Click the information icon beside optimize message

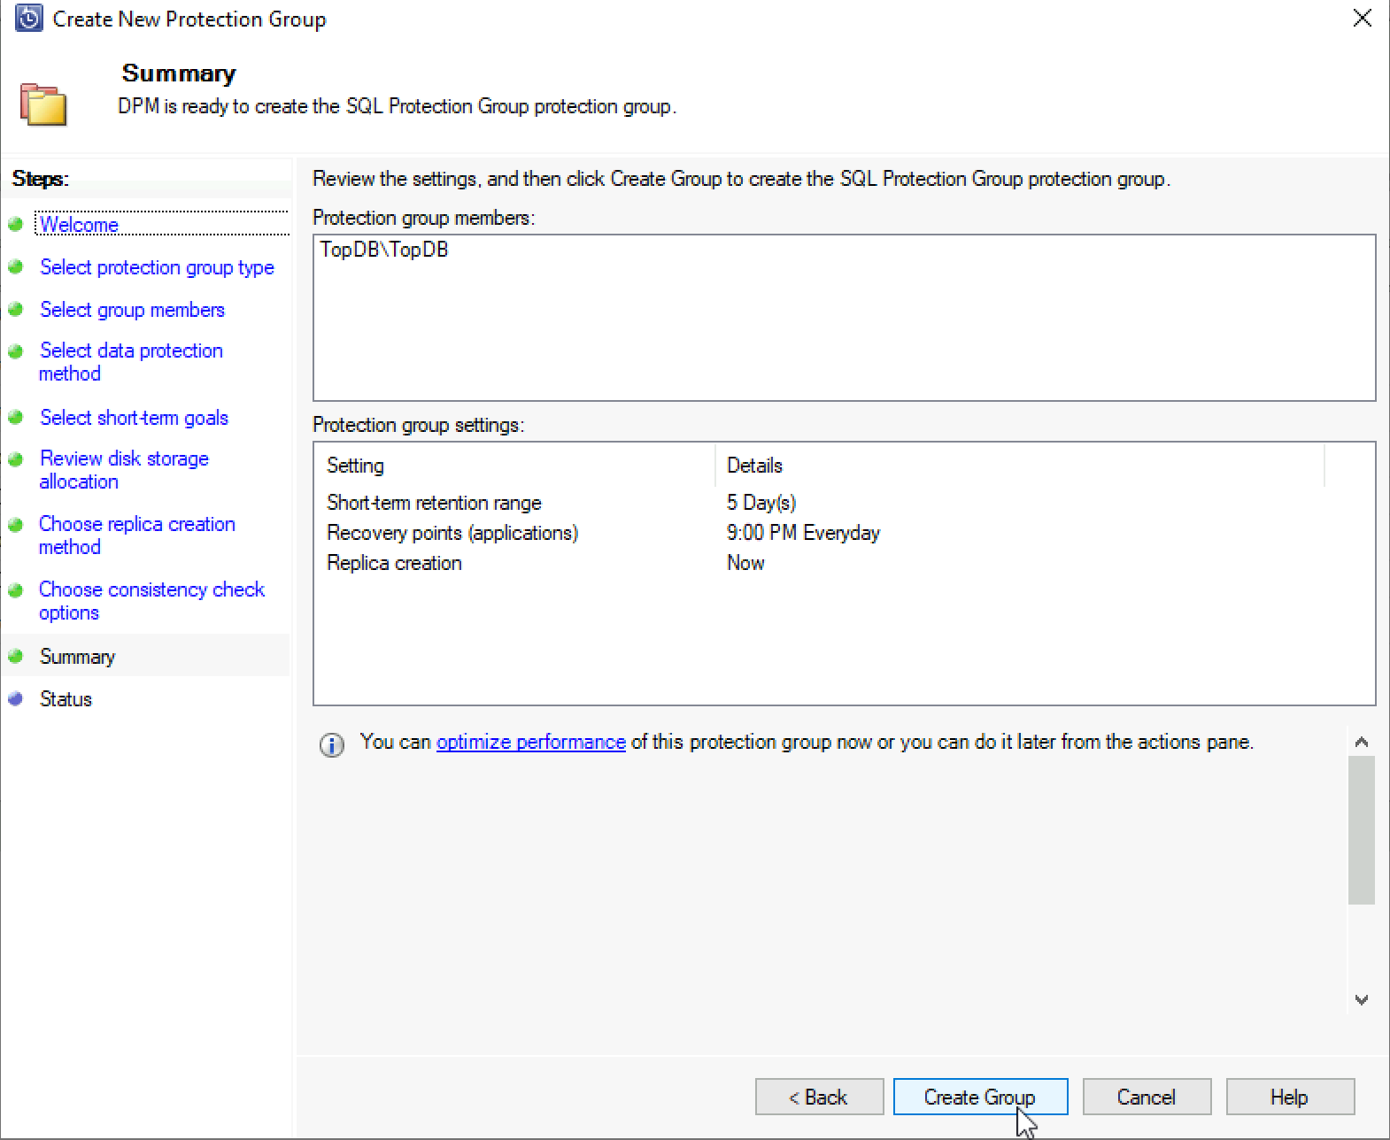click(332, 745)
